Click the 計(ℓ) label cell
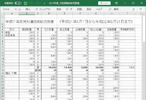 [x=38, y=70]
